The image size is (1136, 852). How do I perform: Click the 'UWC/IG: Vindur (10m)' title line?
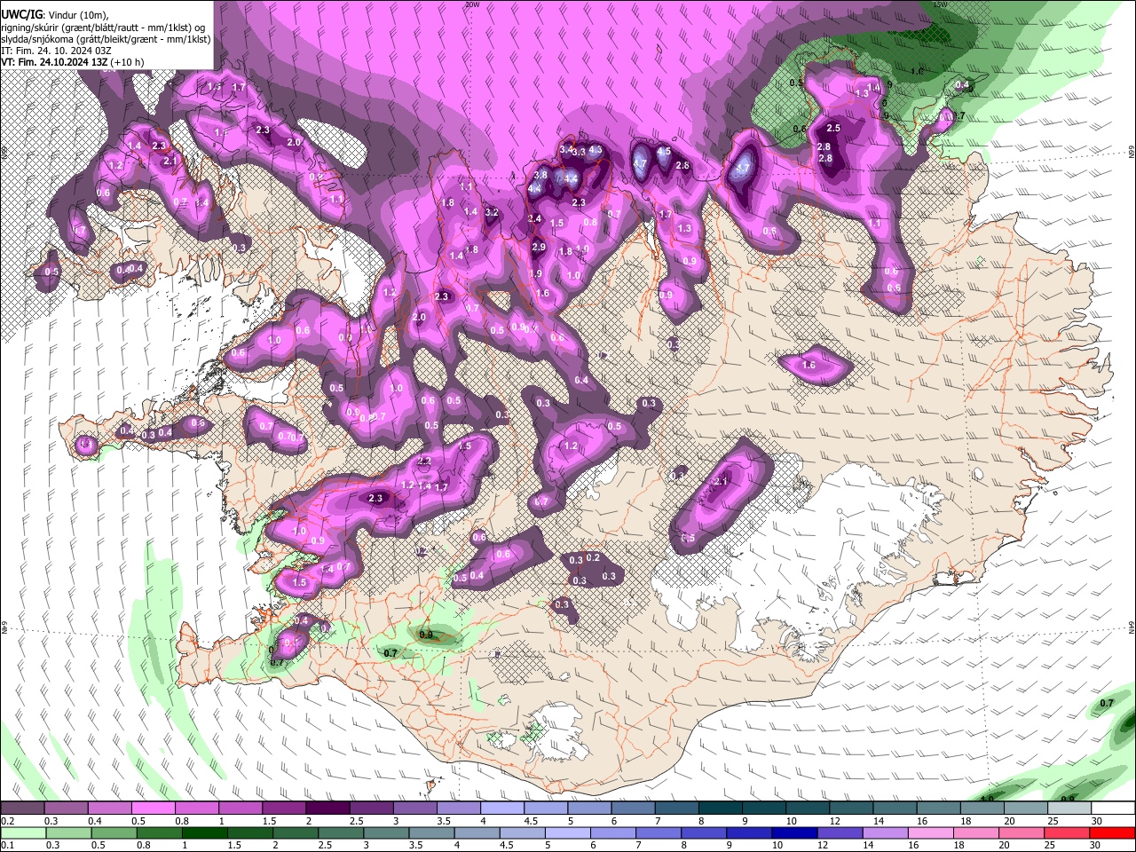(55, 15)
